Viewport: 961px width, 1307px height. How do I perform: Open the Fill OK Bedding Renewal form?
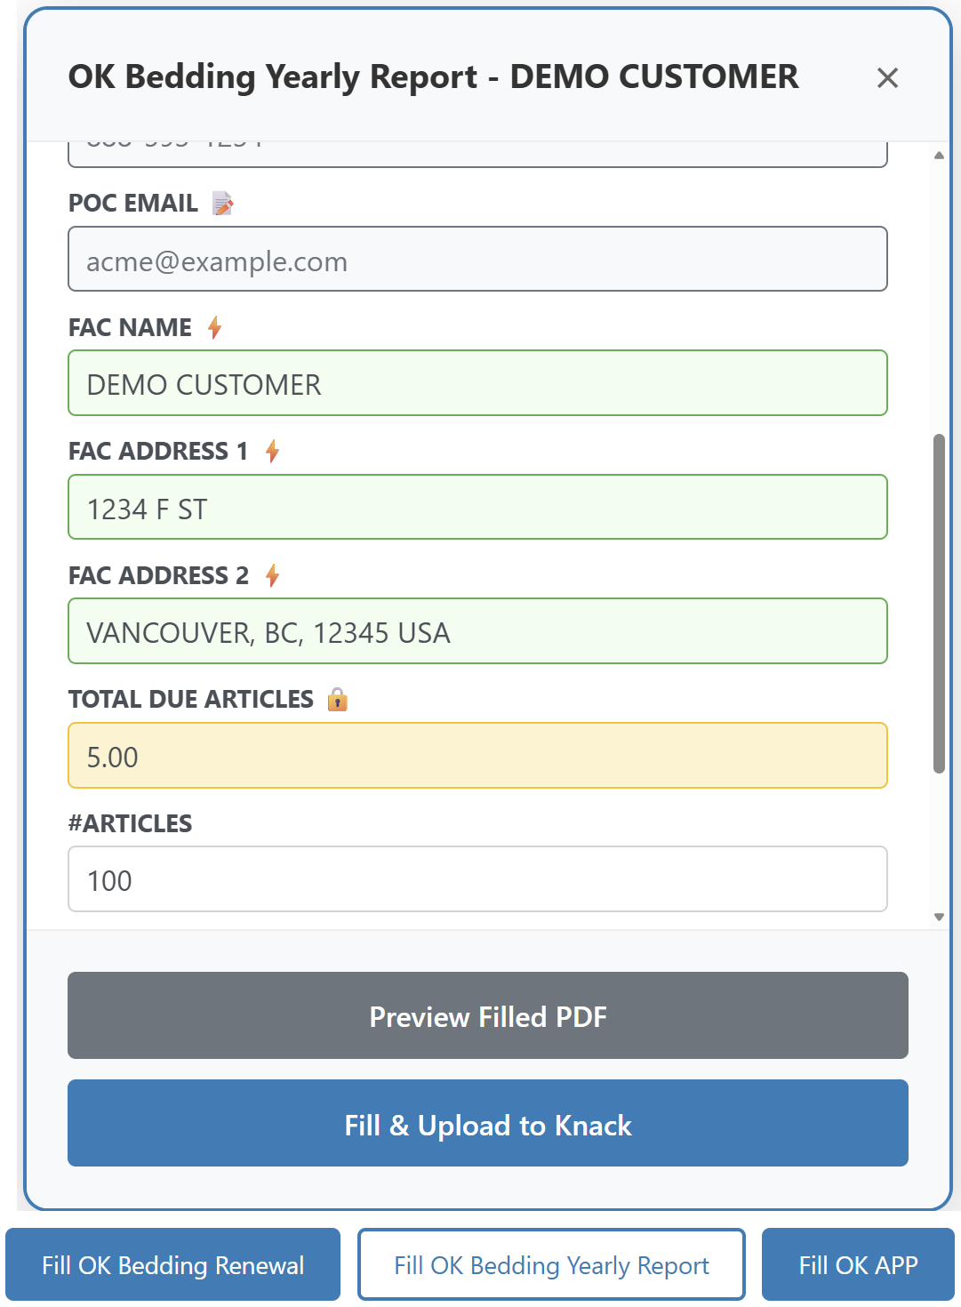[173, 1264]
